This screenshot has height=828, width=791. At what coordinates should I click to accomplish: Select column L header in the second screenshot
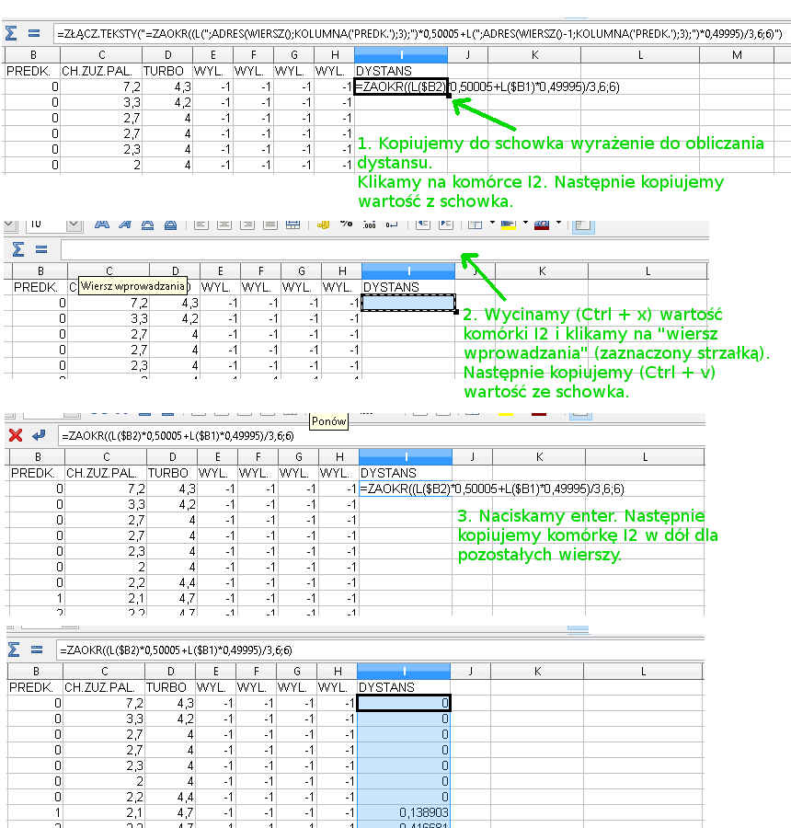coord(648,270)
